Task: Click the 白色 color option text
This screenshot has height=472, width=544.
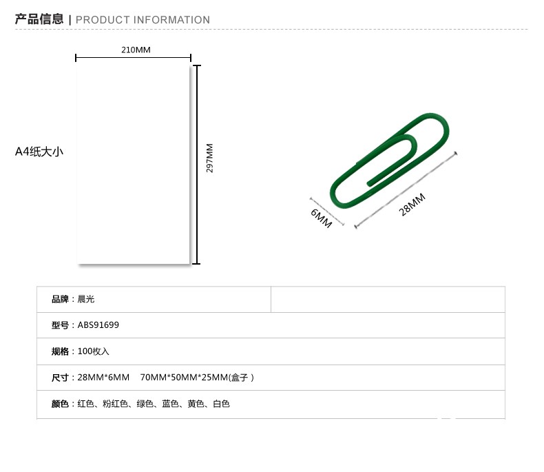Action: pyautogui.click(x=221, y=404)
